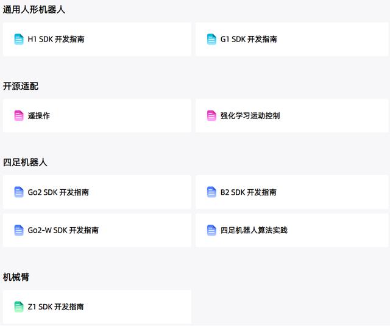
Task: Click the blue document icon beside Go2-W SDK 开发指南
Action: 19,230
